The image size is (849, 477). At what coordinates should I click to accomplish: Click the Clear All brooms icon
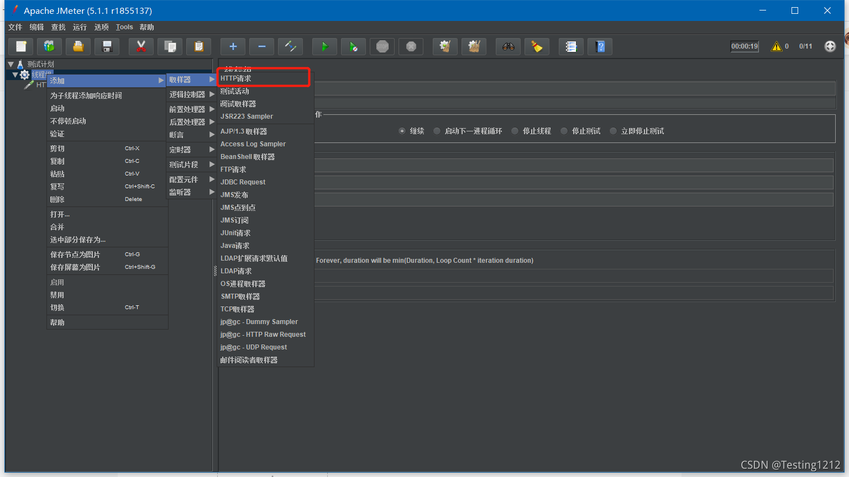tap(474, 46)
